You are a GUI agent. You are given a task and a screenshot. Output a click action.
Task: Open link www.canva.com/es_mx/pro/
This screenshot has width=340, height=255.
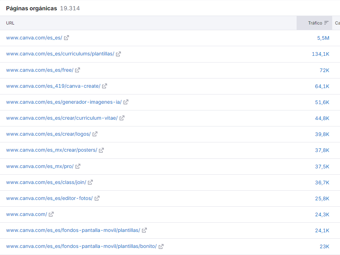point(40,166)
